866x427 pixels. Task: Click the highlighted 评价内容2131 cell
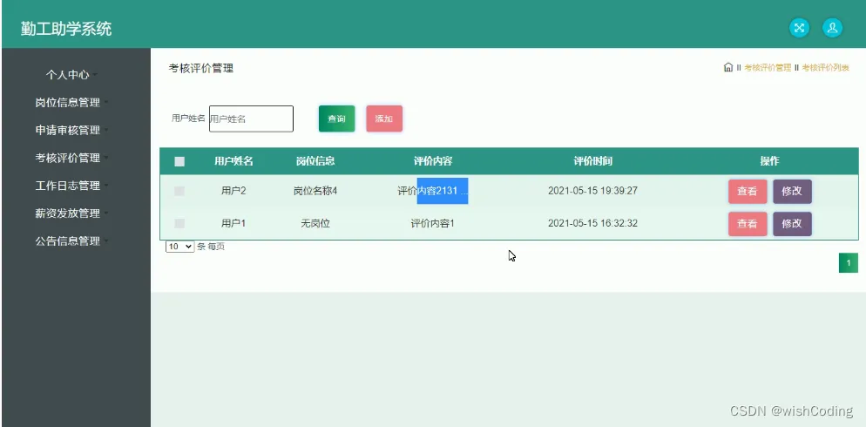point(433,191)
